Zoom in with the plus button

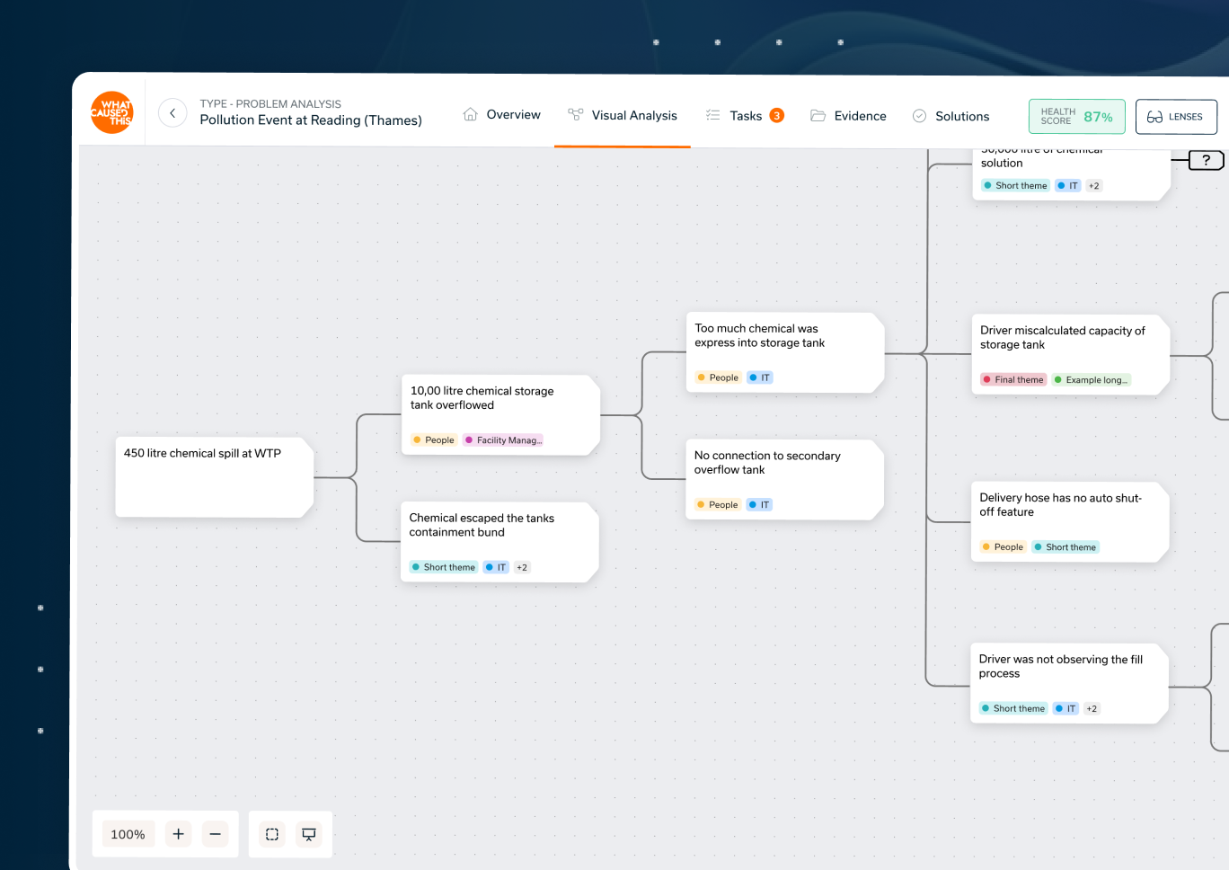[178, 834]
